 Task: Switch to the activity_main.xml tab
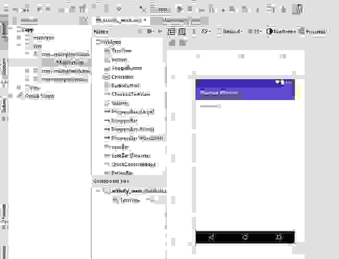[120, 20]
